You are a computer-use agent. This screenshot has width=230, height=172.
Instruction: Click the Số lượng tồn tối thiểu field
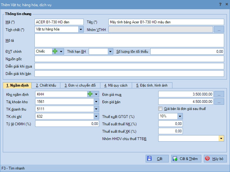tap(187, 52)
